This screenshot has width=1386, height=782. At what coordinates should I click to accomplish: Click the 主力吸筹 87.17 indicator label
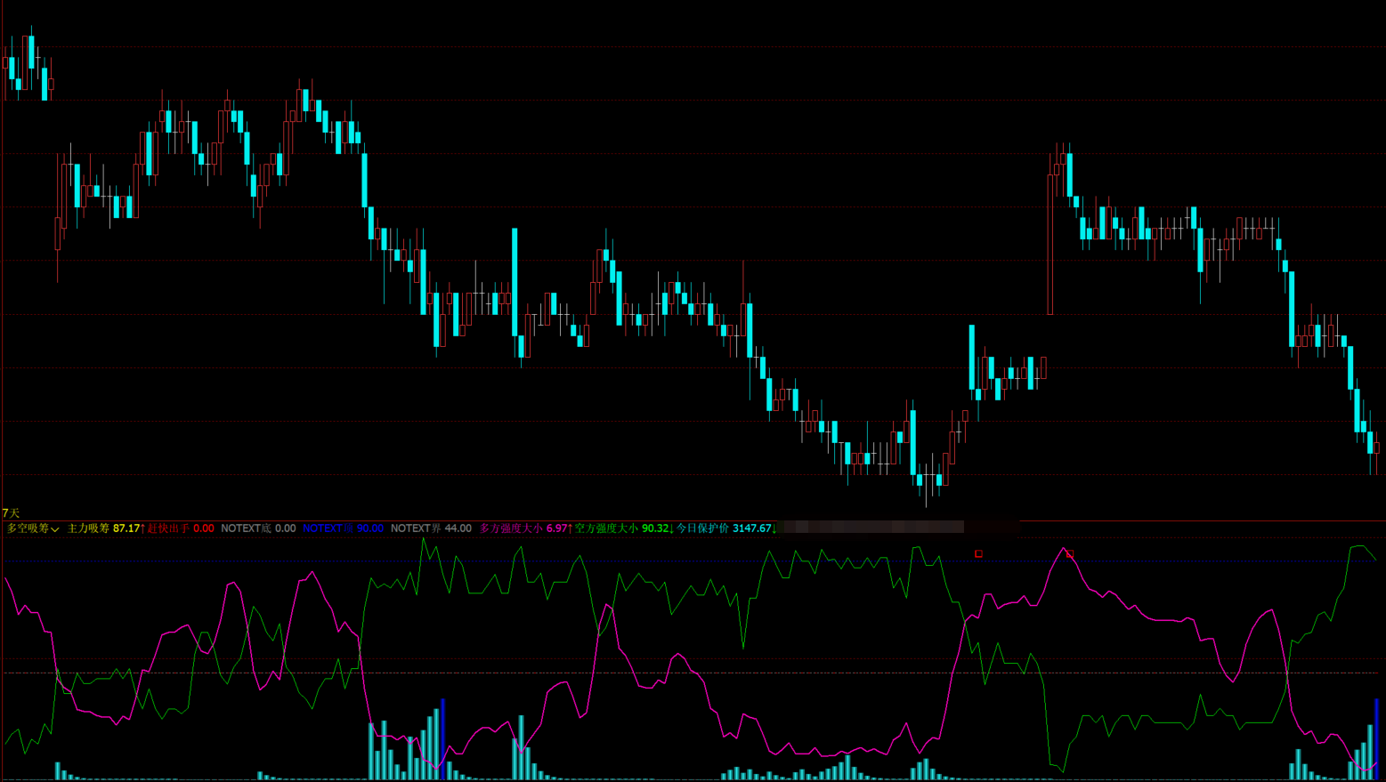104,528
